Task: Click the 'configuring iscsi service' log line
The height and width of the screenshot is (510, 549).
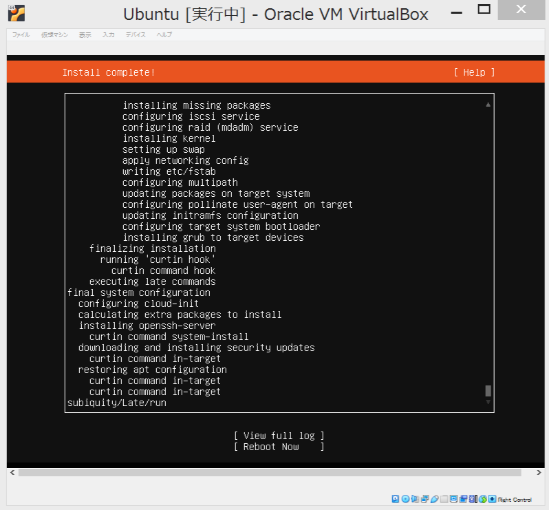Action: click(x=191, y=116)
